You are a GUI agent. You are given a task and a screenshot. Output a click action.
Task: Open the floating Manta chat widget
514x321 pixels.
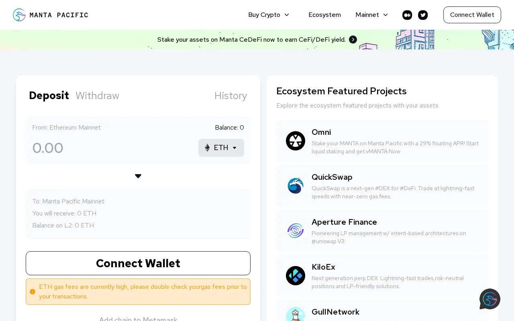[490, 299]
